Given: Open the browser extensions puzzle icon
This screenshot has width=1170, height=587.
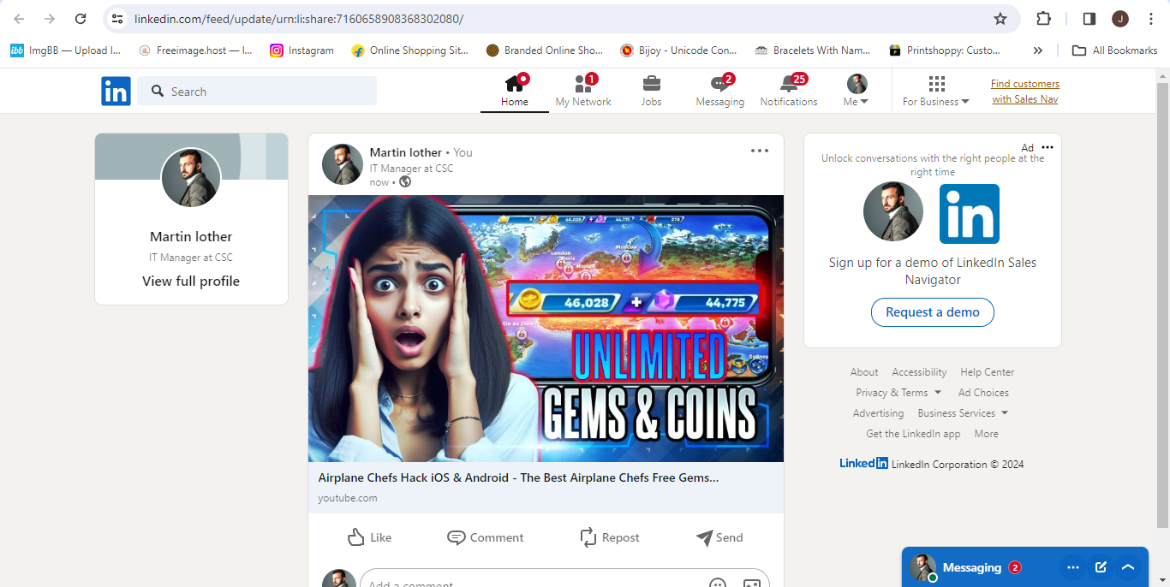Looking at the screenshot, I should click(x=1043, y=19).
